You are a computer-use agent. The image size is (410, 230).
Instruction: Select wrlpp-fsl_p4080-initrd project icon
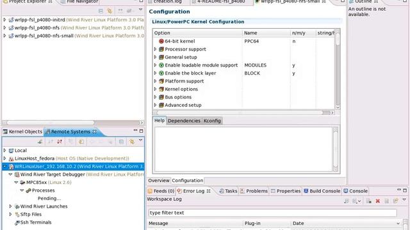pyautogui.click(x=11, y=20)
